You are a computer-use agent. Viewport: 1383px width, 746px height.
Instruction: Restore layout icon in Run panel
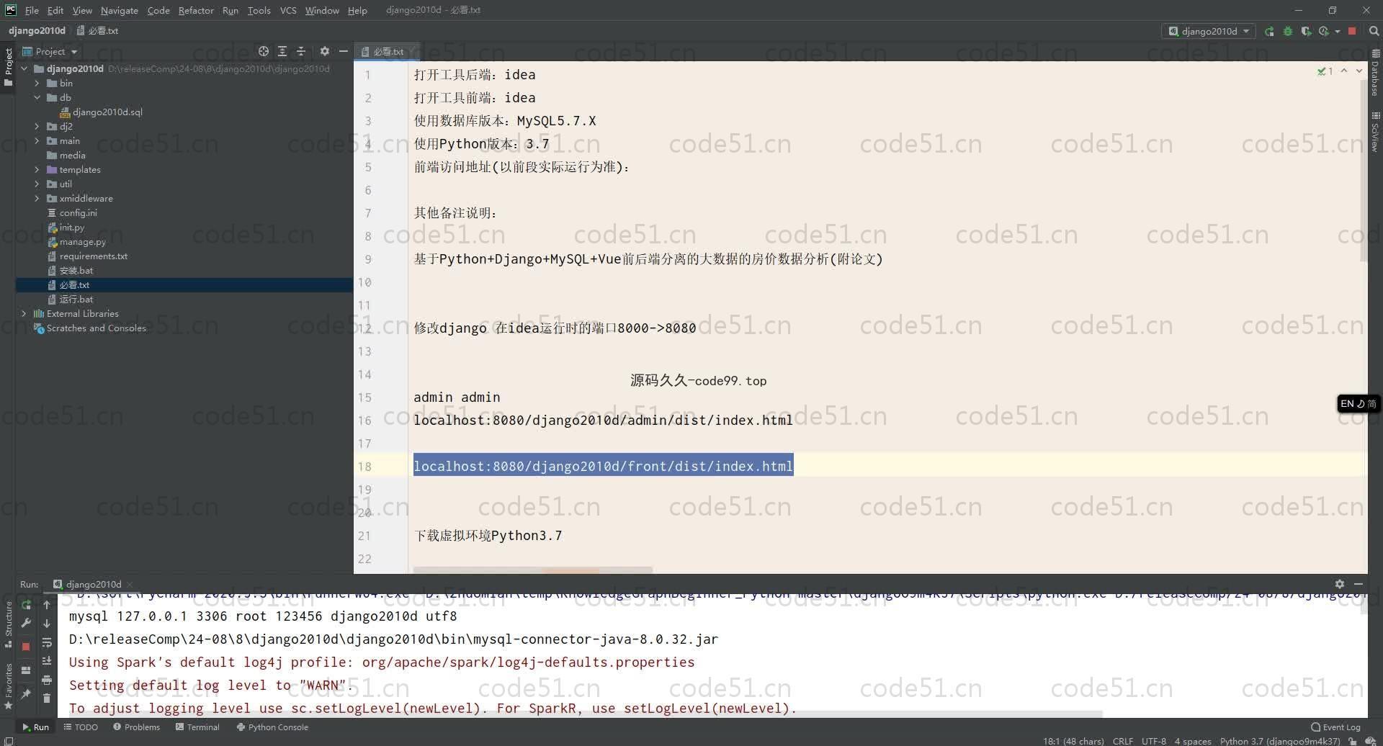pyautogui.click(x=27, y=670)
